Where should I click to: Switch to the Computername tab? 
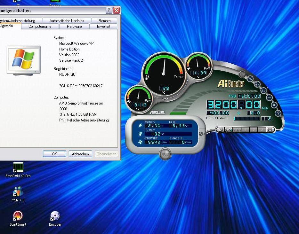click(40, 27)
